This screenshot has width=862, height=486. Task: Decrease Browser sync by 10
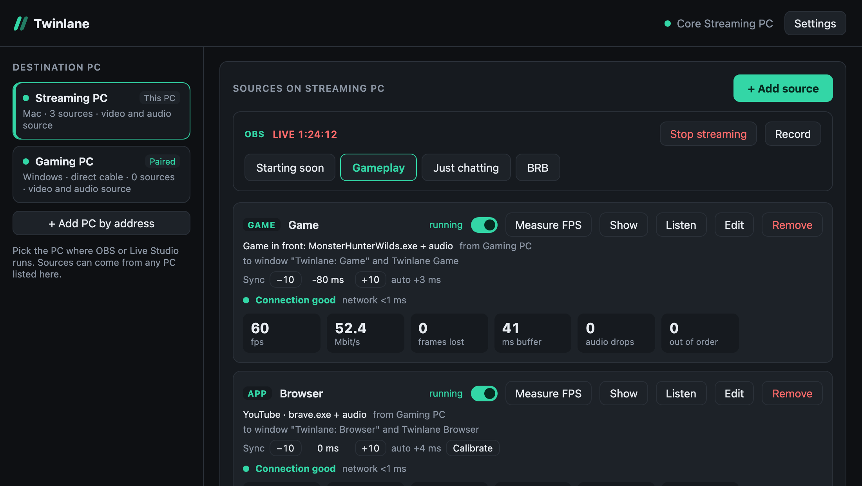tap(285, 448)
